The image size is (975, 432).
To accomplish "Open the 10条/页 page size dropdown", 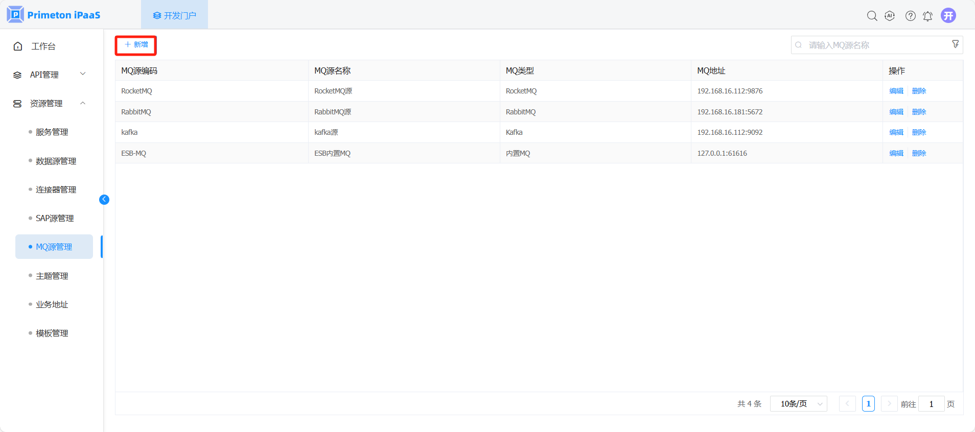I will 798,404.
